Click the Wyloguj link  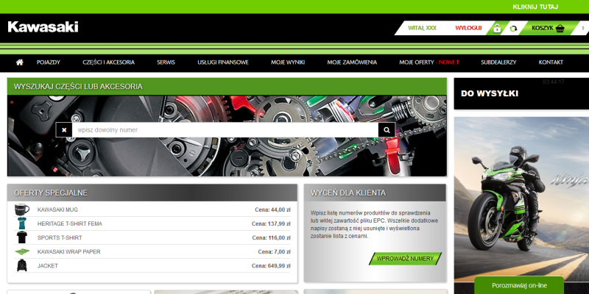[468, 28]
